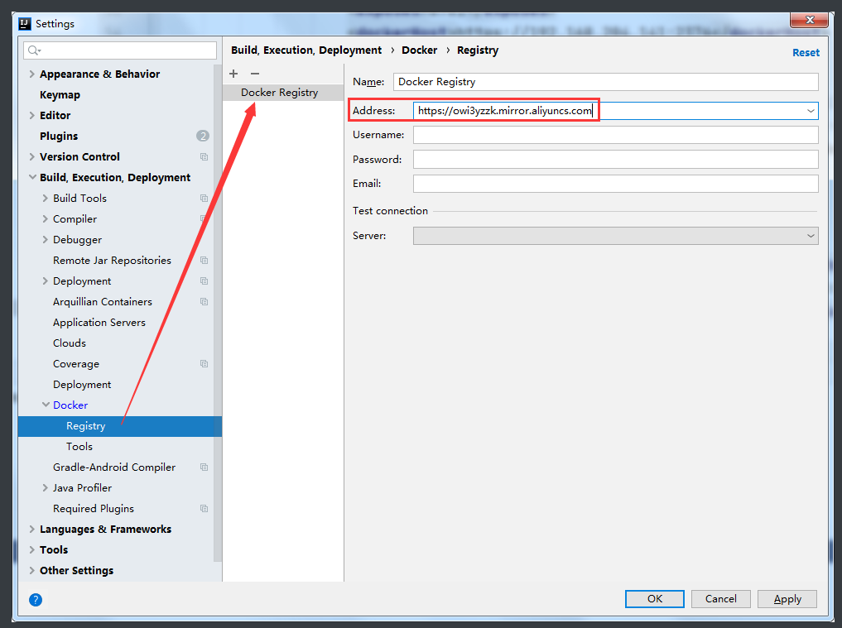
Task: Click the project-level icon beside Remote Jar Repositories
Action: point(204,261)
